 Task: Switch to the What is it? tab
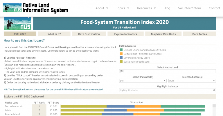54,34
